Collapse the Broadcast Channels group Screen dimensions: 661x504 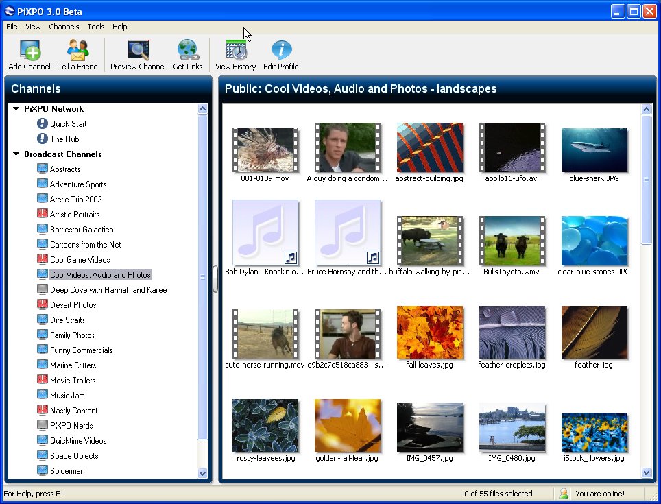tap(16, 154)
